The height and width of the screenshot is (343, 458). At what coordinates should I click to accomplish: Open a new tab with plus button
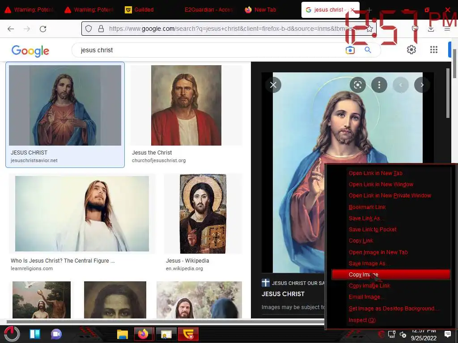point(369,10)
